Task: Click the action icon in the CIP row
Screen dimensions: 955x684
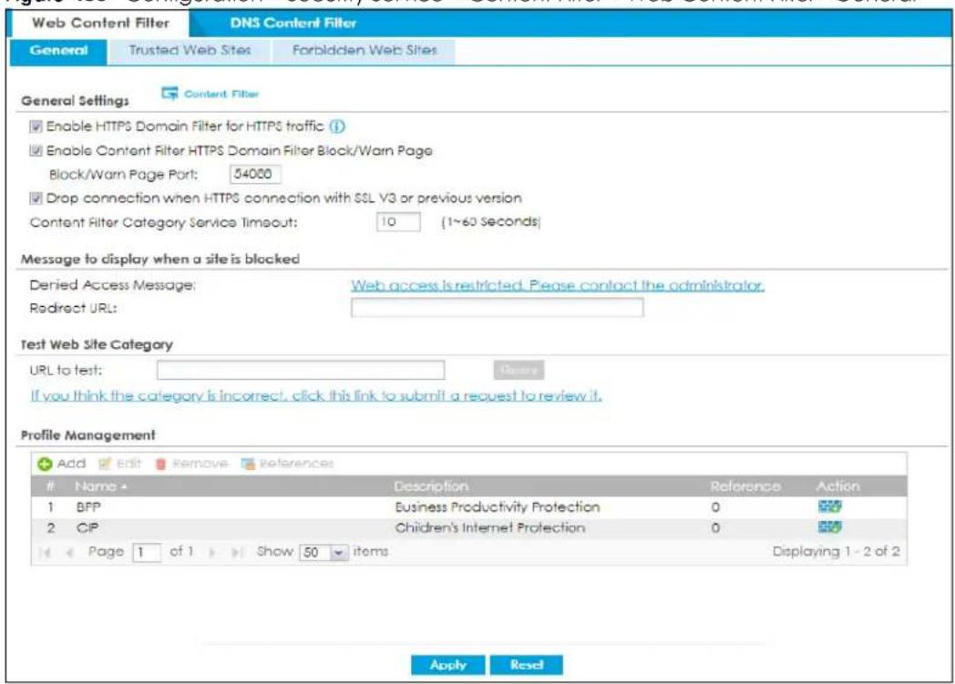Action: coord(829,527)
